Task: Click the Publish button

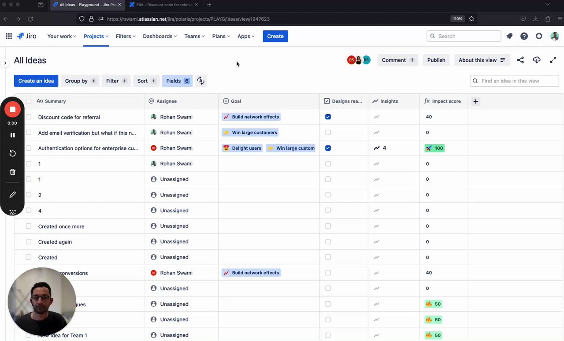Action: [436, 60]
